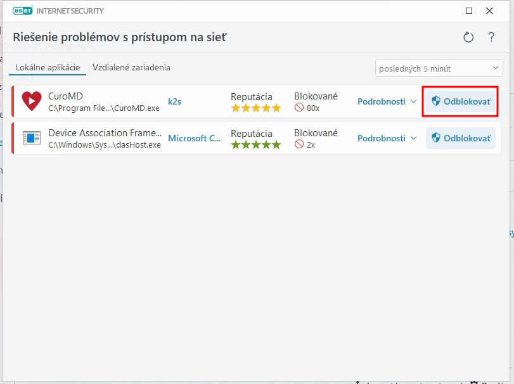Click CuroMD's yellow reputation stars
This screenshot has width=514, height=384.
coord(256,108)
